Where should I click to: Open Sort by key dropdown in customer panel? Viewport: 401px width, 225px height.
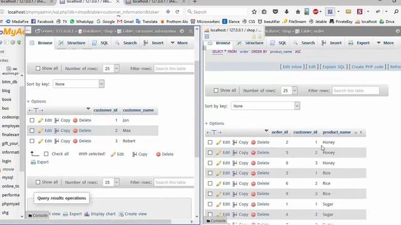coord(78,84)
